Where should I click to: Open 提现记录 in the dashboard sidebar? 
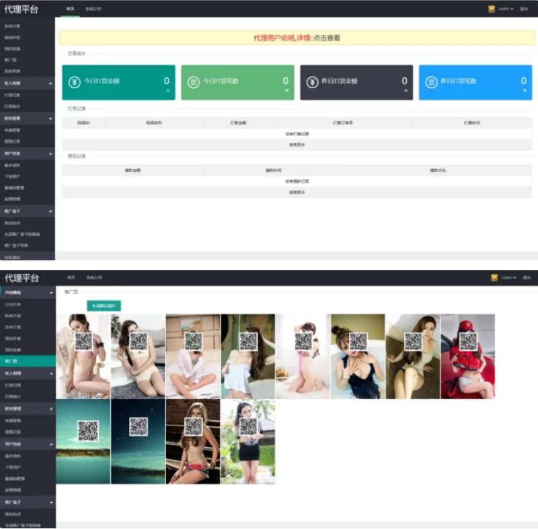tap(12, 141)
